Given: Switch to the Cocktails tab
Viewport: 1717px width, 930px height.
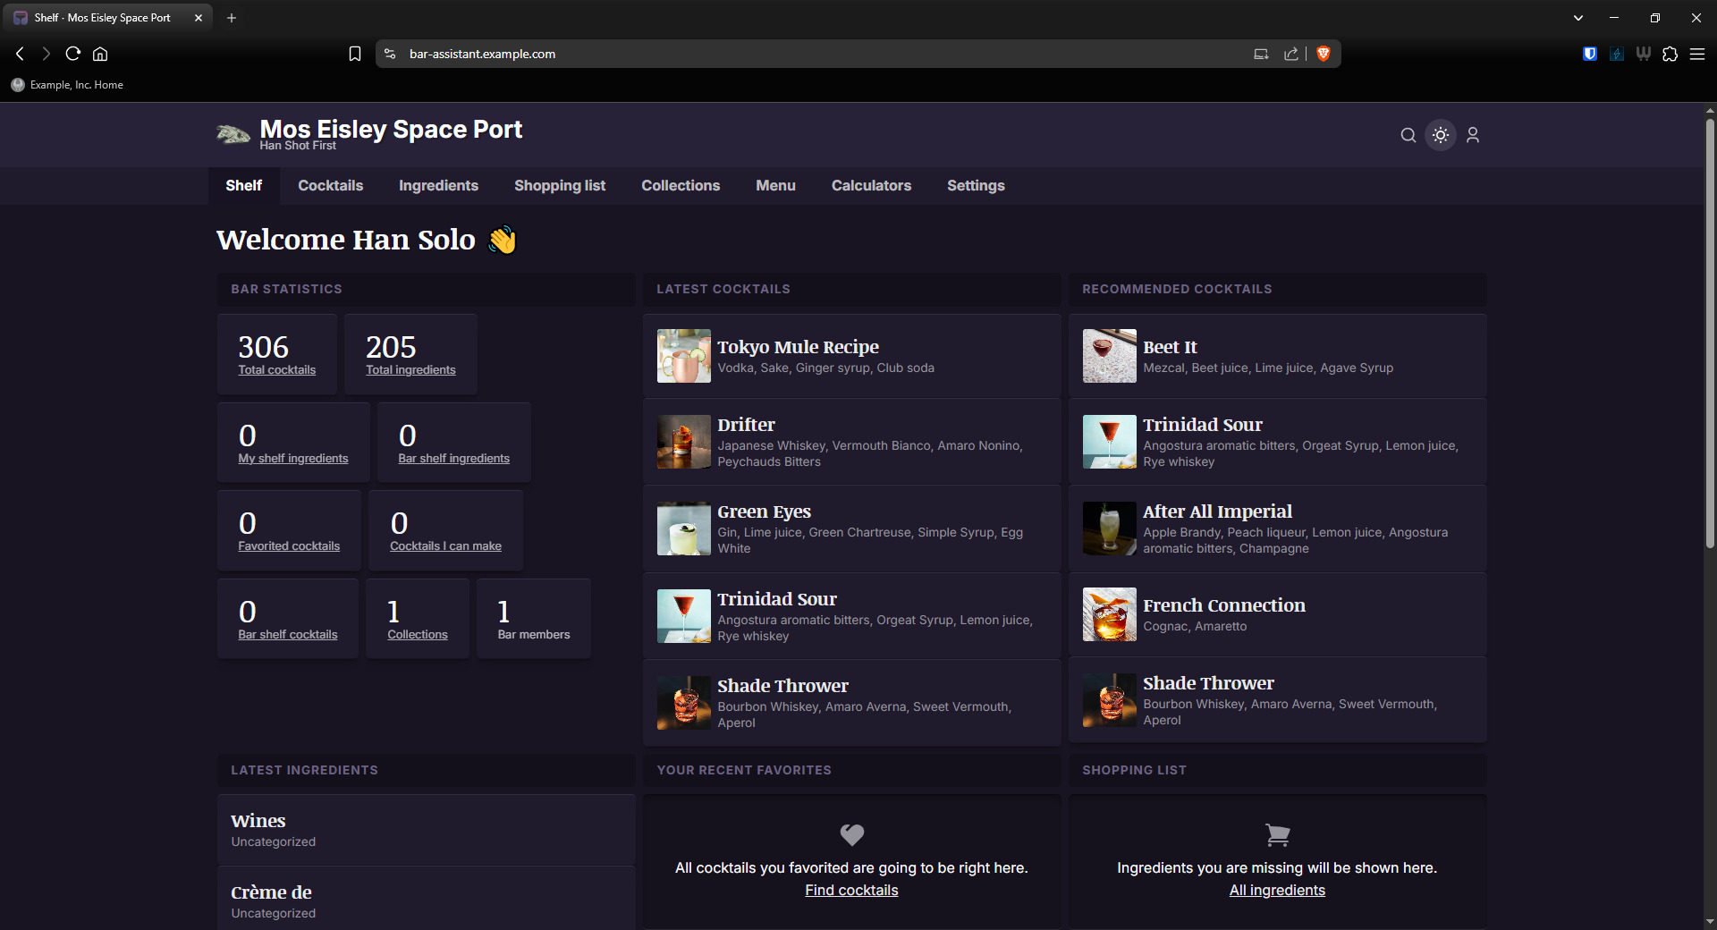Looking at the screenshot, I should (x=330, y=185).
